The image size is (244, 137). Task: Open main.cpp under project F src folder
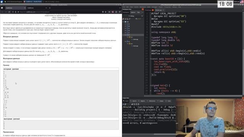pyautogui.click(x=135, y=40)
